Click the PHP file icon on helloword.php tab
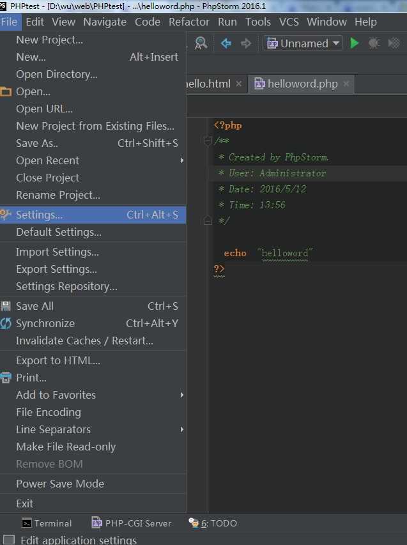Screen dimensions: 407x545 259,84
